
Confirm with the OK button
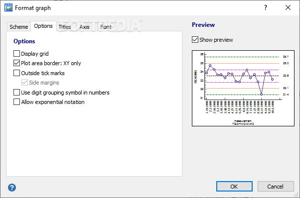coord(234,187)
